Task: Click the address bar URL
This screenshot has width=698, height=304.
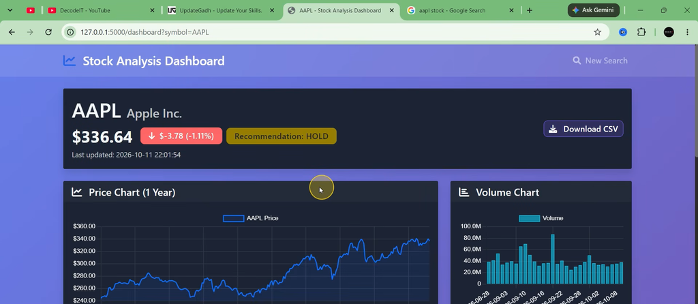Action: pyautogui.click(x=145, y=32)
